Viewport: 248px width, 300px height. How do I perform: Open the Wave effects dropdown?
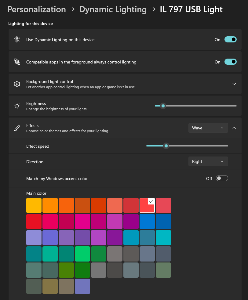click(208, 128)
